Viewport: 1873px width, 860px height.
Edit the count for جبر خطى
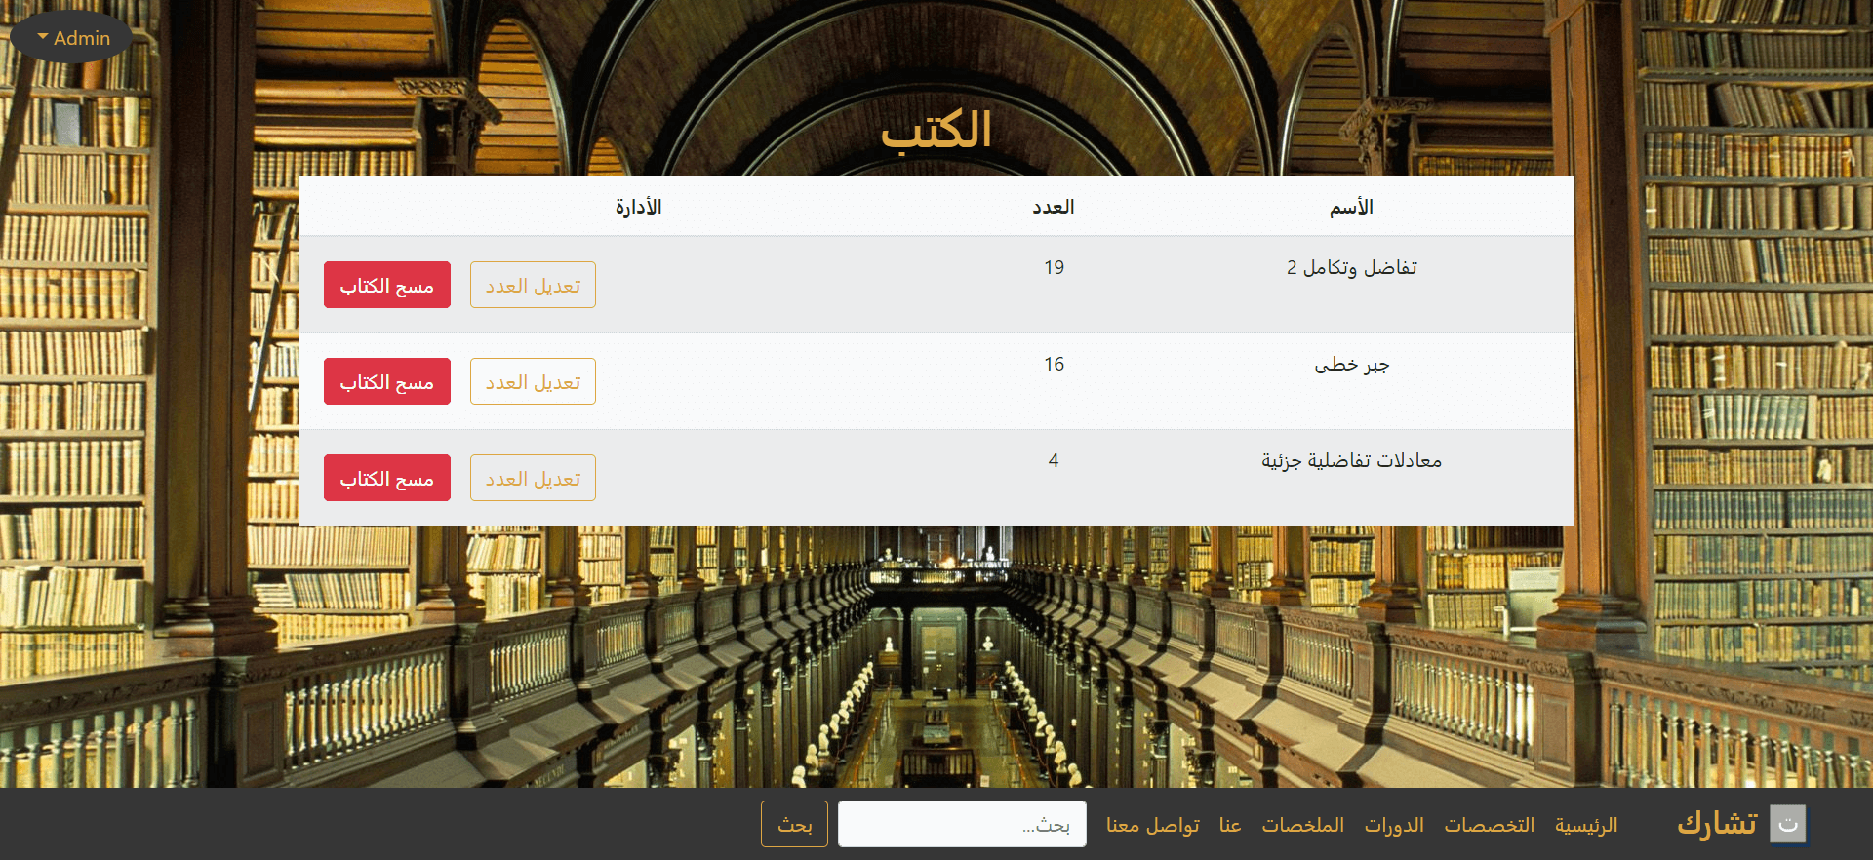(533, 381)
